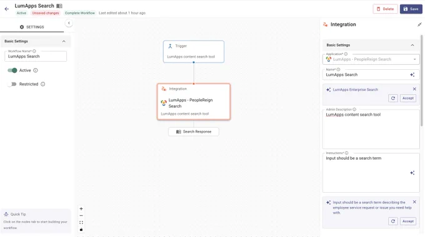
Task: Edit the Instructions text area
Action: [x=371, y=173]
